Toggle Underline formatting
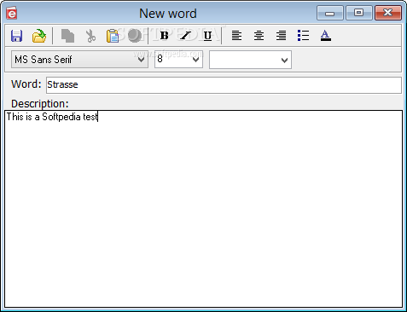 point(207,36)
